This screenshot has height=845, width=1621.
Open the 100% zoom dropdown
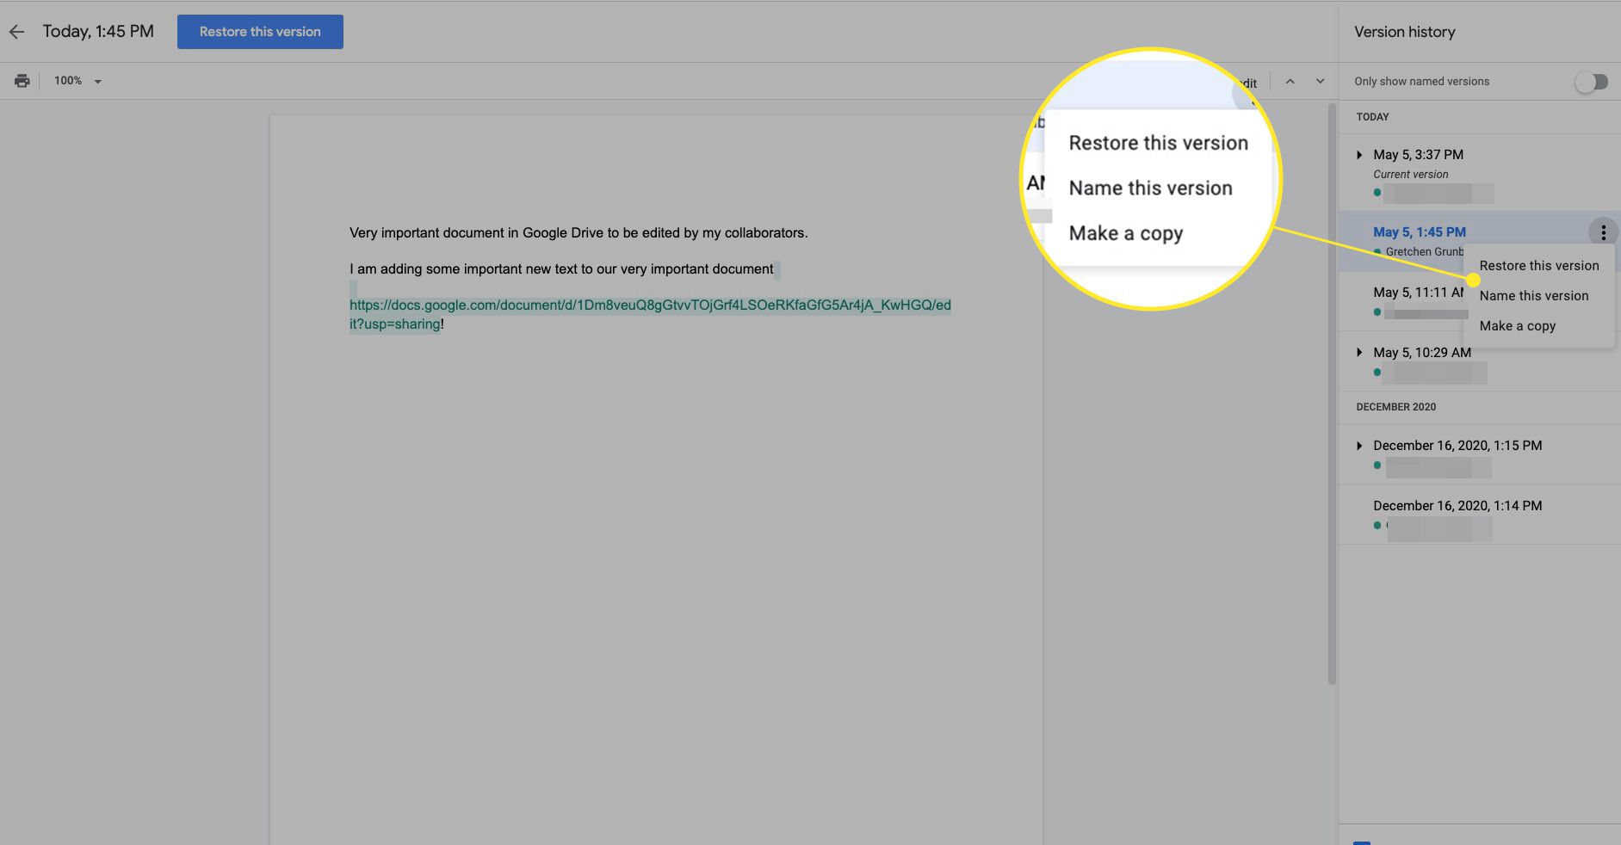pos(77,81)
